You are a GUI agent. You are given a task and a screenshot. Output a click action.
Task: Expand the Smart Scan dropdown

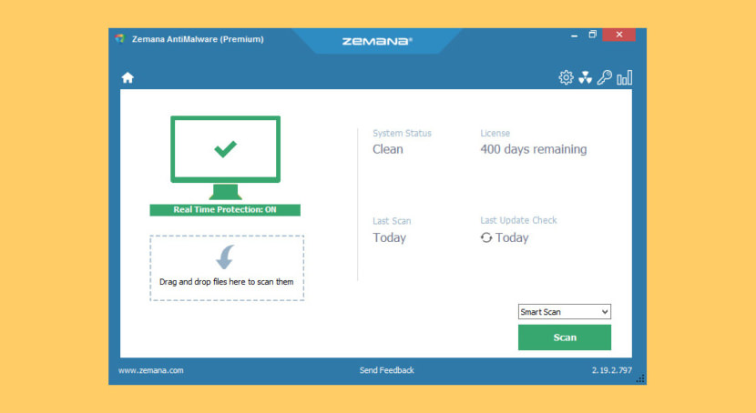pos(564,312)
